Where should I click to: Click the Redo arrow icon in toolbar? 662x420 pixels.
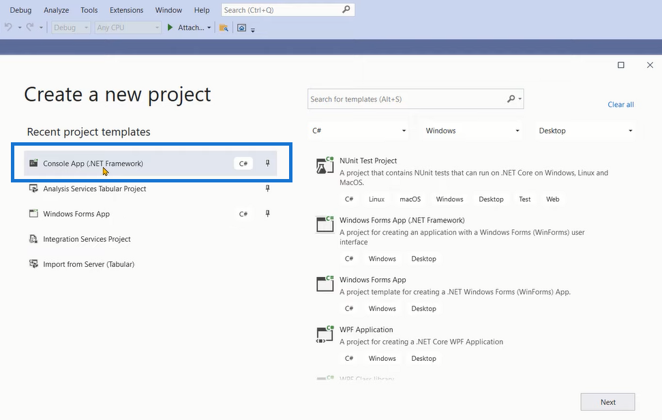(x=30, y=27)
